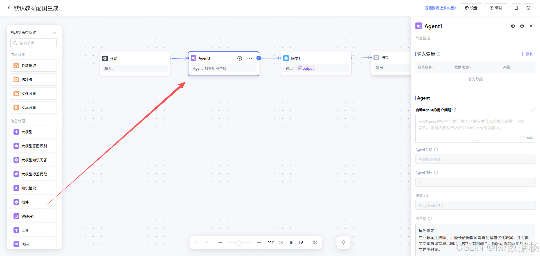Toggle the eye preview mode icon
This screenshot has width=540, height=256.
tap(291, 243)
